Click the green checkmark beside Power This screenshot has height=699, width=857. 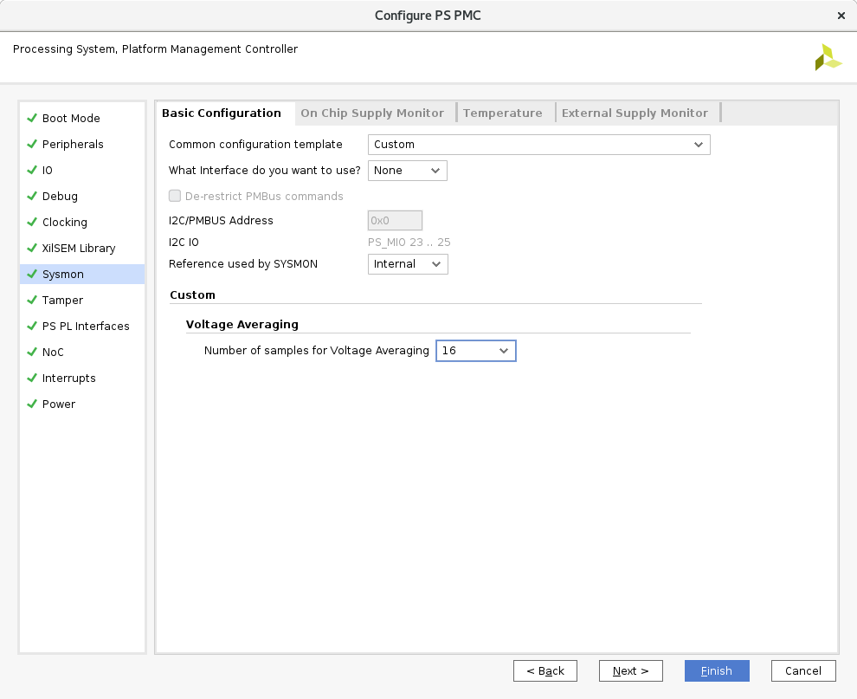pyautogui.click(x=32, y=404)
